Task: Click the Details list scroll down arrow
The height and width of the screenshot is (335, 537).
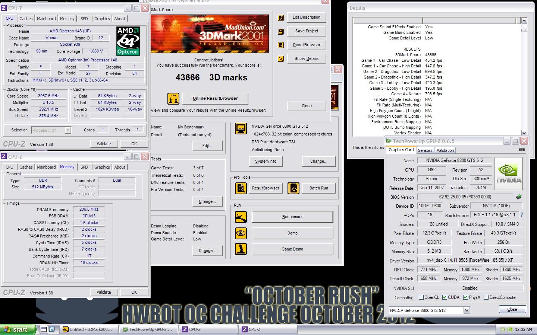Action: (524, 133)
